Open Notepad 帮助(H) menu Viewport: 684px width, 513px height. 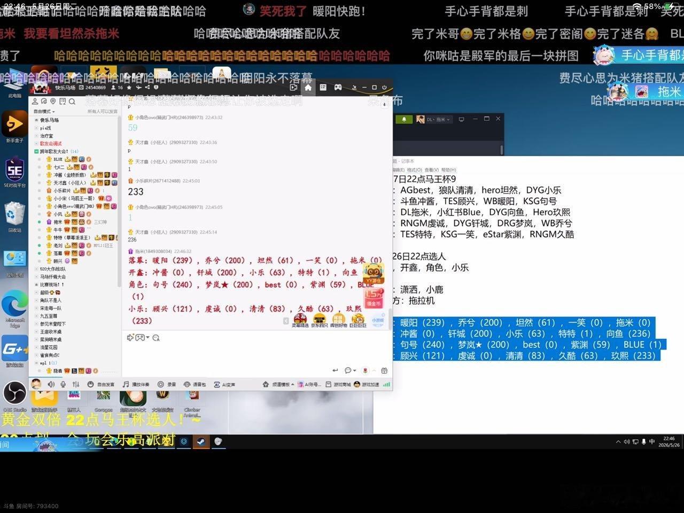pos(448,170)
